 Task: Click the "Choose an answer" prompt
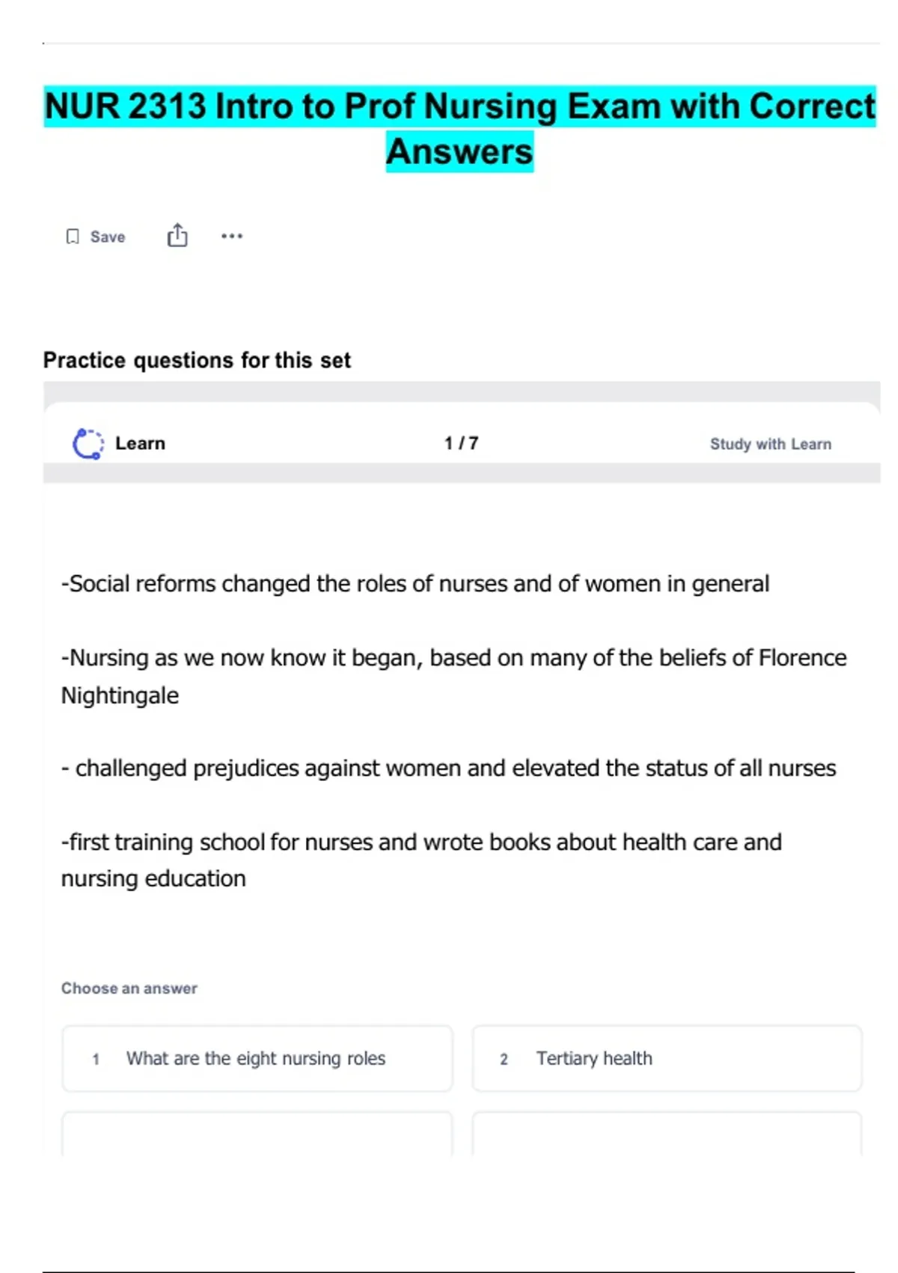click(x=129, y=988)
